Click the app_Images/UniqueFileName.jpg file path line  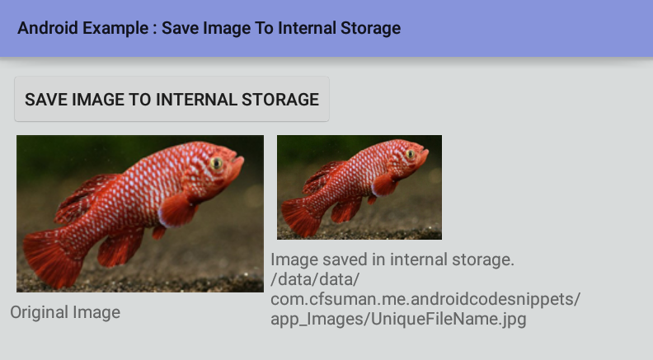398,319
